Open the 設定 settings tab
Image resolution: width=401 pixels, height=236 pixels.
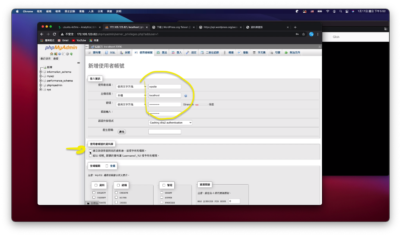pos(191,53)
